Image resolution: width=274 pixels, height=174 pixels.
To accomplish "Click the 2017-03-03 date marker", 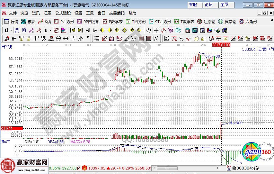I will [221, 45].
